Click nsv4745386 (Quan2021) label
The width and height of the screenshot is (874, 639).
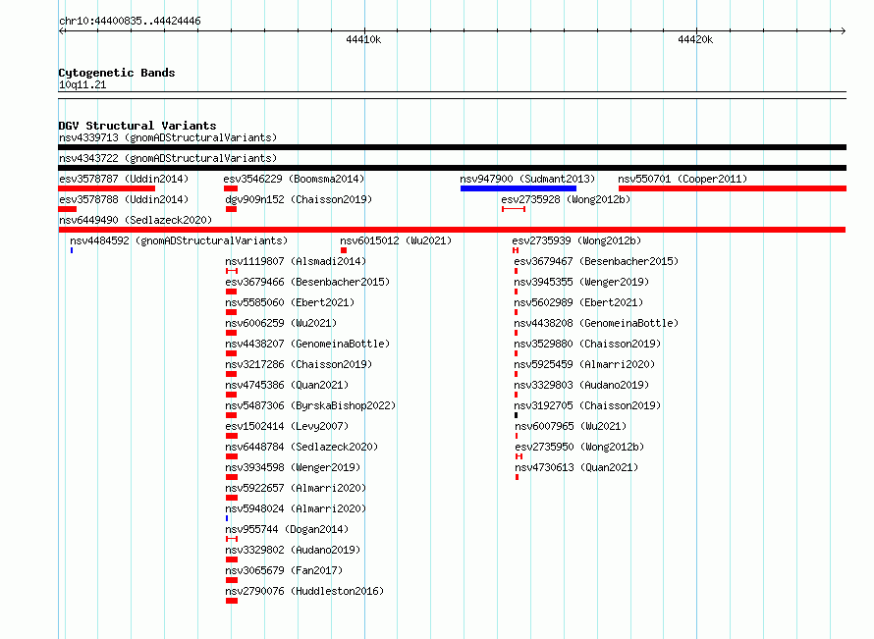tap(287, 385)
